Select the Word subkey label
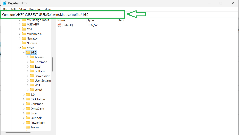Screen dimensions: 239x135 coord(38,90)
